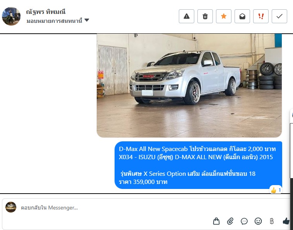Click the baht currency payment icon
The image size is (293, 230).
[x=272, y=221]
